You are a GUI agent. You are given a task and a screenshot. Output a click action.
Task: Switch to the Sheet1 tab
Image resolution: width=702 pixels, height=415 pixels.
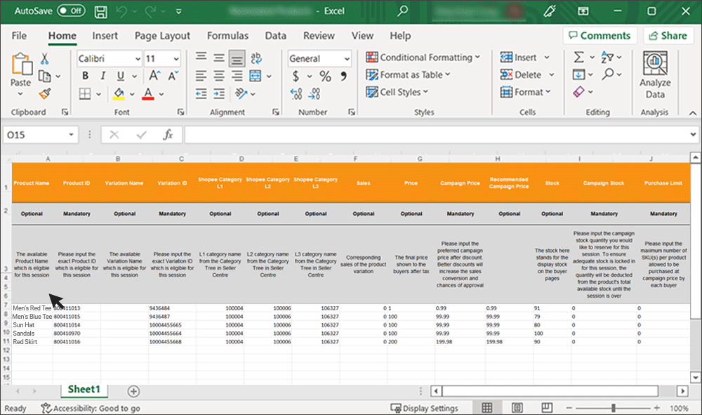coord(84,390)
